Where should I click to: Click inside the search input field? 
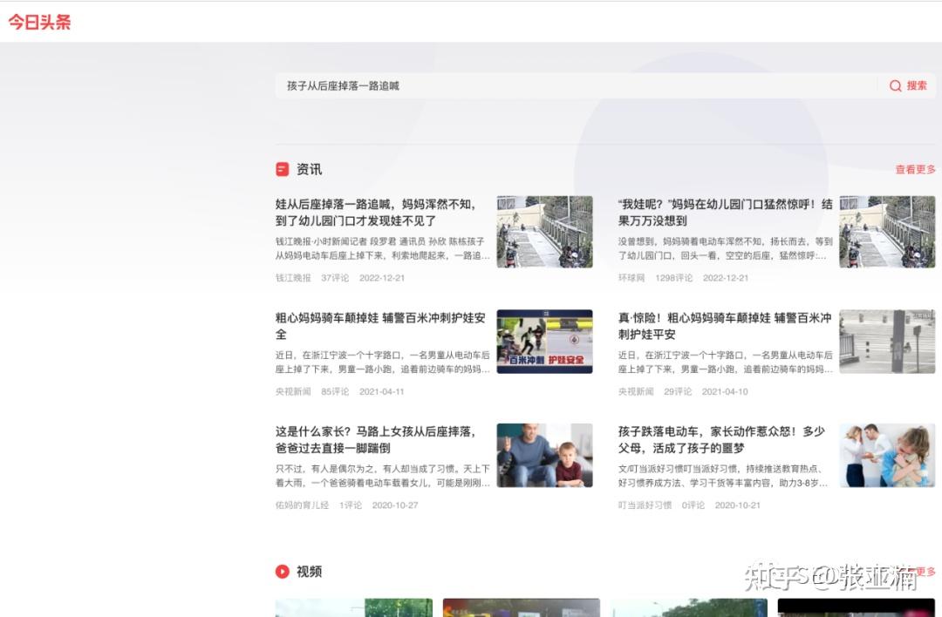point(523,85)
